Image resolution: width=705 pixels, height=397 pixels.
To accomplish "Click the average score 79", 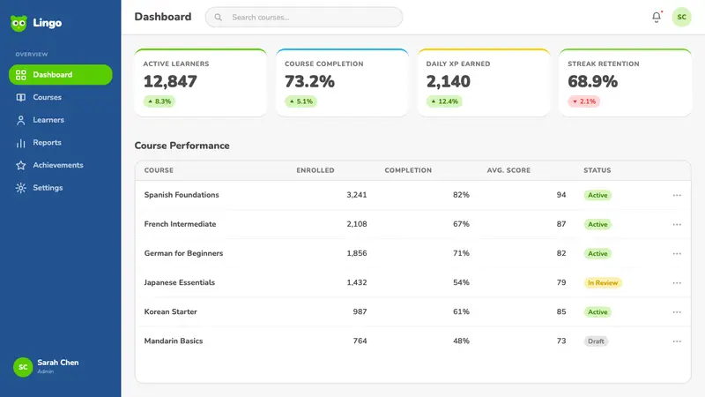I will pyautogui.click(x=561, y=282).
